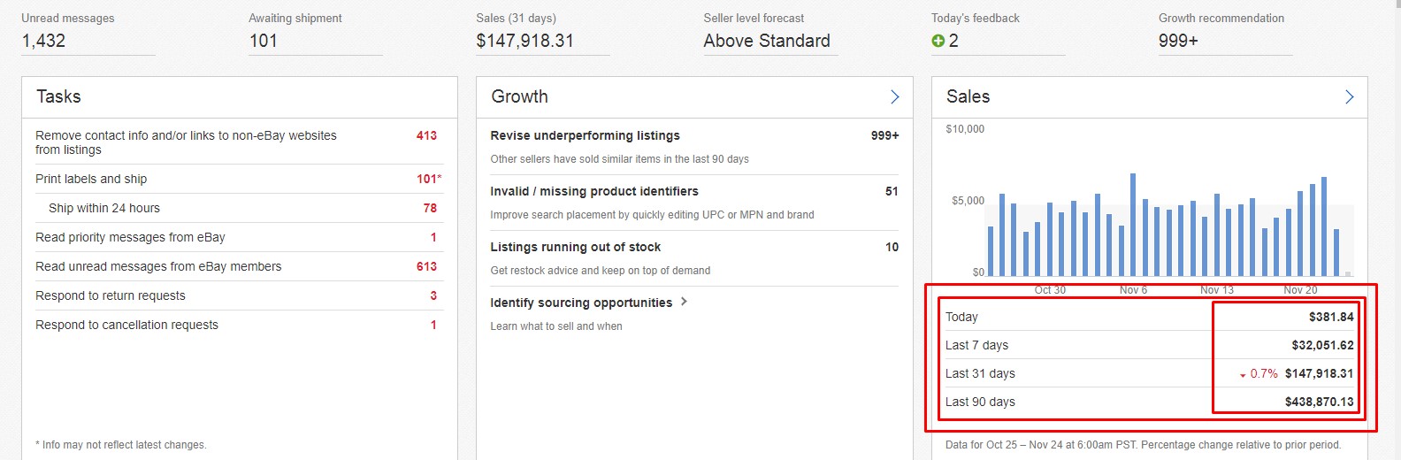The height and width of the screenshot is (460, 1401).
Task: Check Seller level forecast Above Standard
Action: [x=766, y=41]
